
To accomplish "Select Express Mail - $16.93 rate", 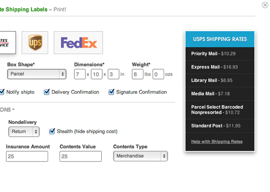I will (x=220, y=67).
